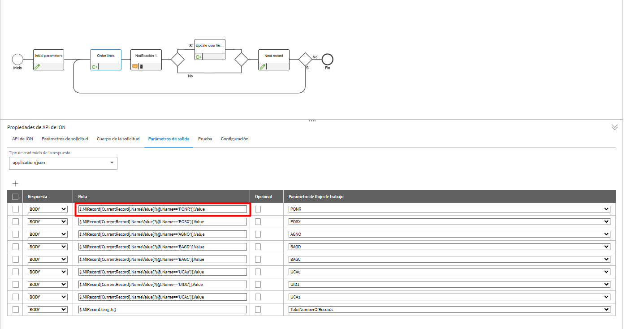Switch to the Prueba tab

click(x=205, y=139)
